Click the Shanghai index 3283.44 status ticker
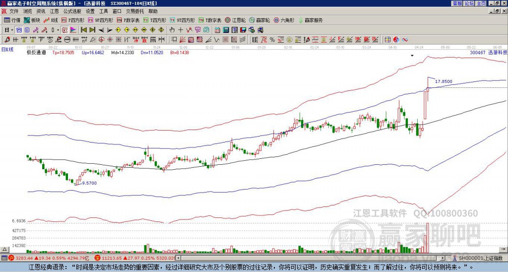Viewport: 508px width, 272px height. click(x=49, y=258)
